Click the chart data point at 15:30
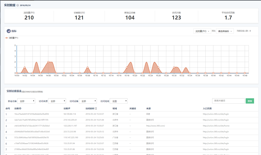 (174, 68)
